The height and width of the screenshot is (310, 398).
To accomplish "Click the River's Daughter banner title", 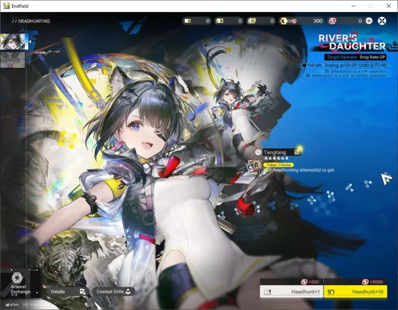I will [x=352, y=43].
